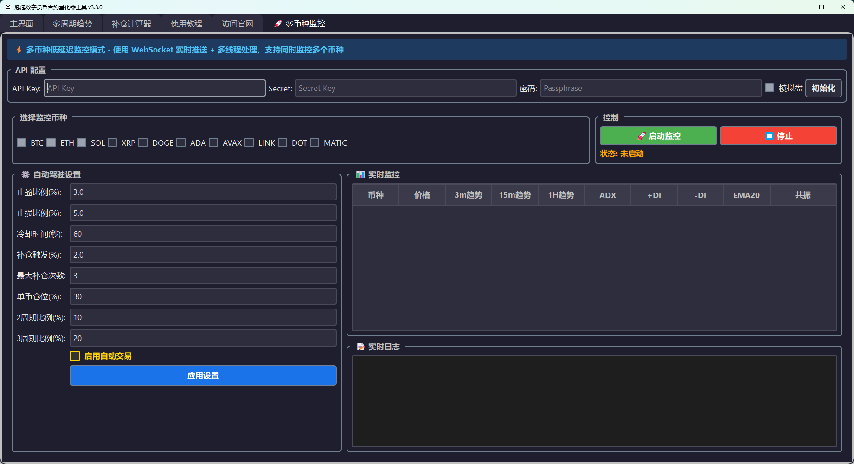Image resolution: width=854 pixels, height=464 pixels.
Task: Enable the 模拟盘 simulation checkbox
Action: tap(770, 88)
